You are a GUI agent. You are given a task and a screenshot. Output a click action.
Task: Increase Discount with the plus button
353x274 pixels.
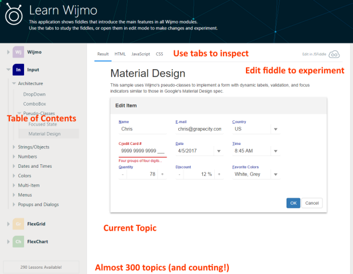[219, 174]
